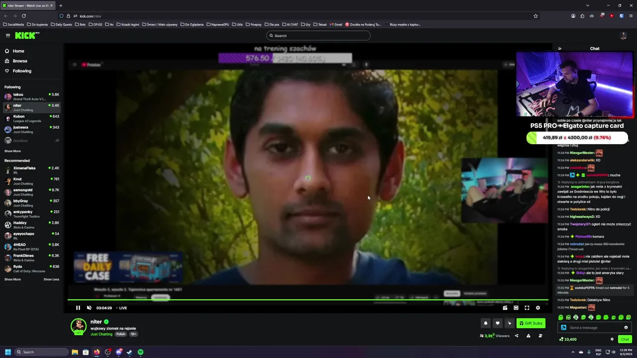Open takuu channel in Following list

32,96
